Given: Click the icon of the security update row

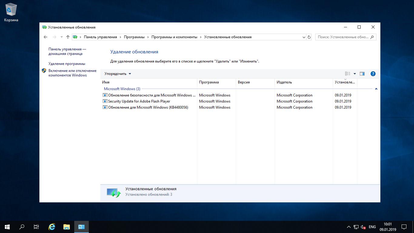Looking at the screenshot, I should click(105, 95).
